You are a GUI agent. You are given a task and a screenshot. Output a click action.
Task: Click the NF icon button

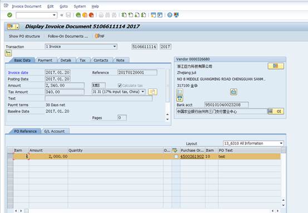100,36
